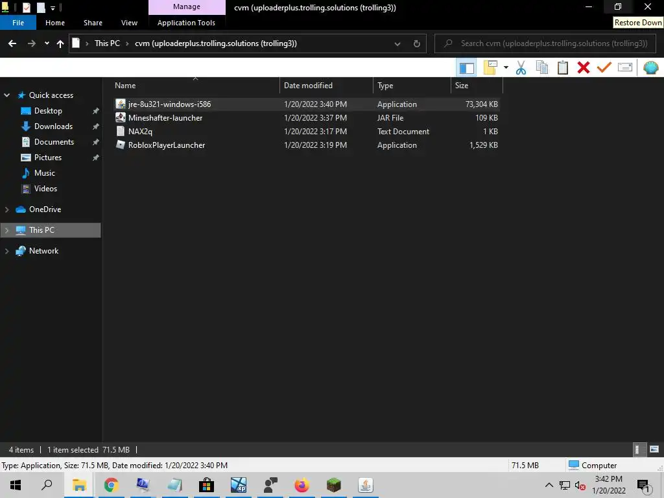Click the Paste clipboard icon
The image size is (664, 498).
[562, 67]
